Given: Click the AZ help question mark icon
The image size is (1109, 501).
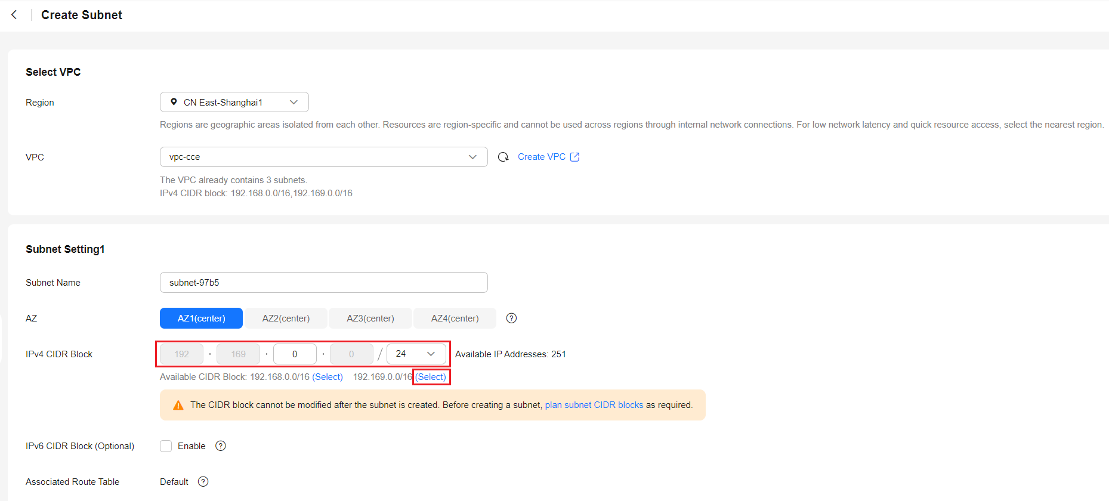Looking at the screenshot, I should (511, 318).
